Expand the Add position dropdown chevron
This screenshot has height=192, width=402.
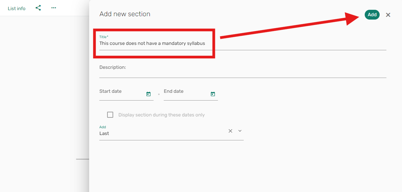coord(240,131)
